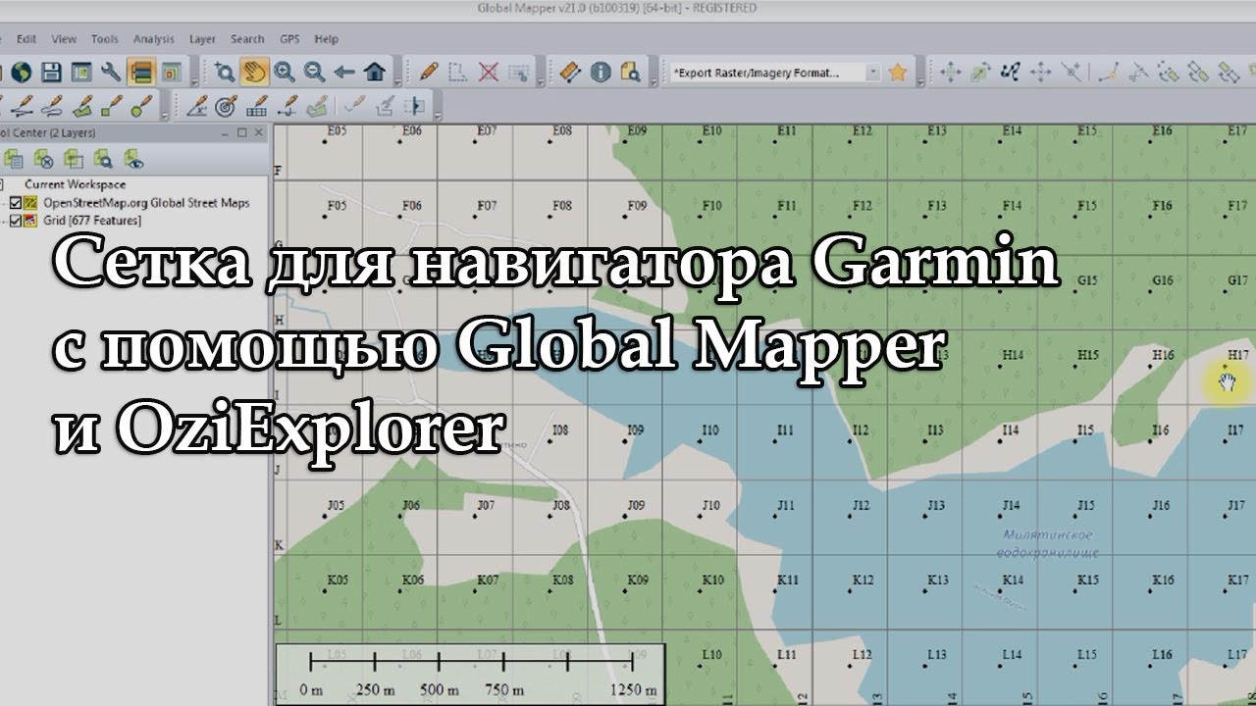Collapse the Current Workspace tree node

coord(2,184)
